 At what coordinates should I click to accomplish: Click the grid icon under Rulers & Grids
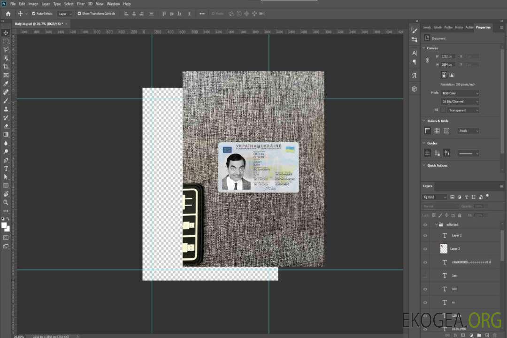[437, 131]
